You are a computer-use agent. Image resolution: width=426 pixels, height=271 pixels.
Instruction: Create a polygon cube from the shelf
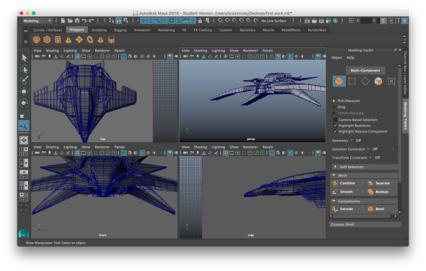tap(47, 40)
